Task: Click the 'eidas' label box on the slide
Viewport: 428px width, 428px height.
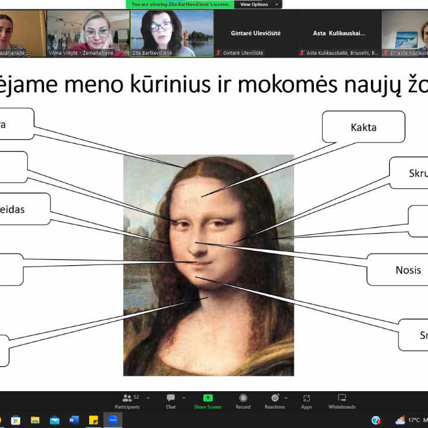Action: click(24, 209)
